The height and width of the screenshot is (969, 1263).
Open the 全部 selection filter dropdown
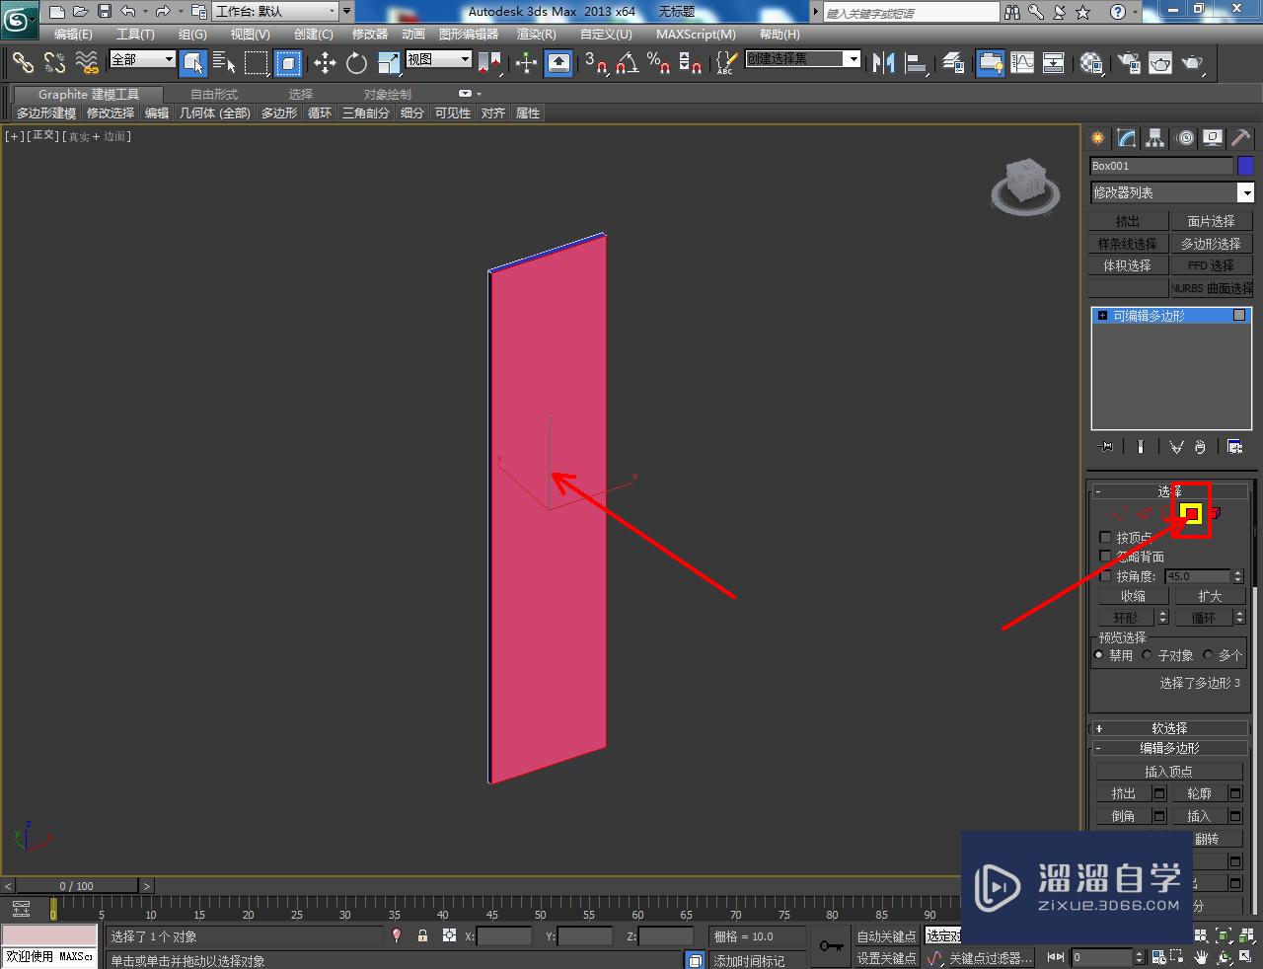point(142,59)
